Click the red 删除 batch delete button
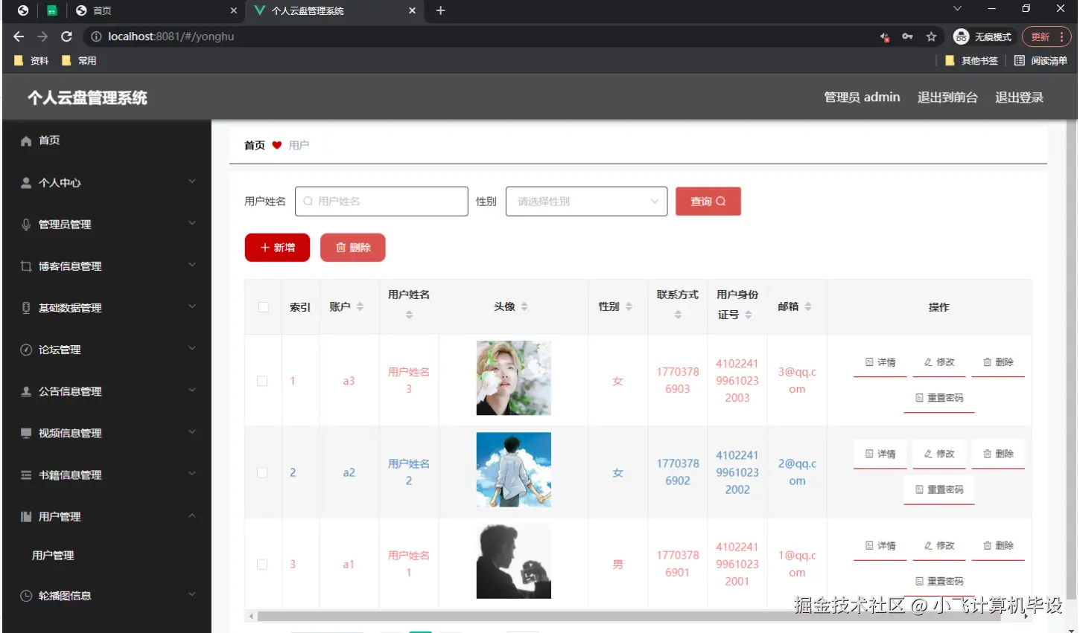The image size is (1080, 633). point(353,248)
